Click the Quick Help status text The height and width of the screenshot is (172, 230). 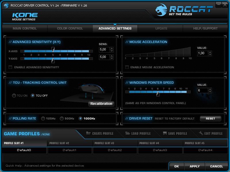(x=45, y=166)
